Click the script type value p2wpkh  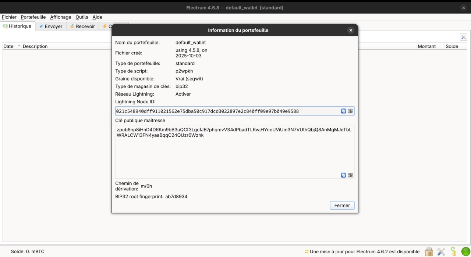pos(184,71)
